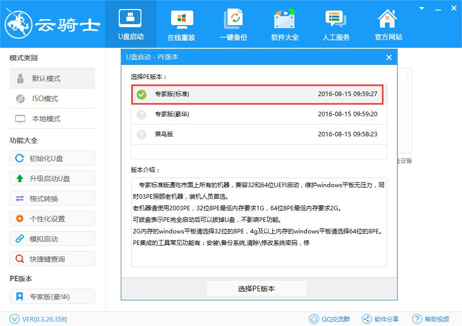Select 本地模式 in the mode list
Viewport: 462px width, 326px height.
(52, 119)
